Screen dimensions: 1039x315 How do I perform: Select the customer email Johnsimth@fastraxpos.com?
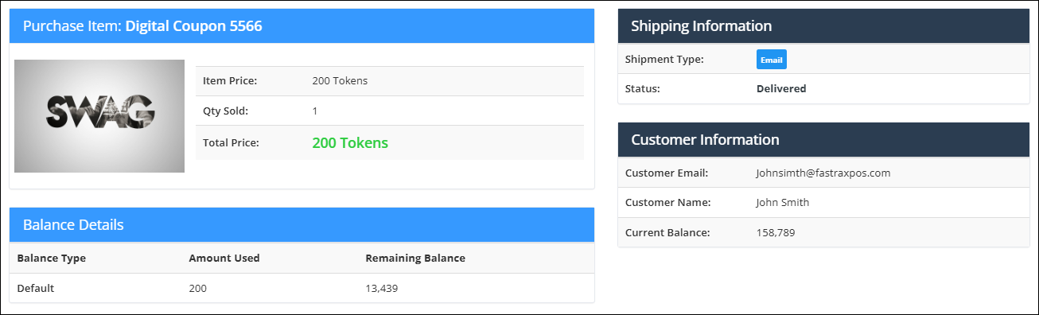coord(823,173)
